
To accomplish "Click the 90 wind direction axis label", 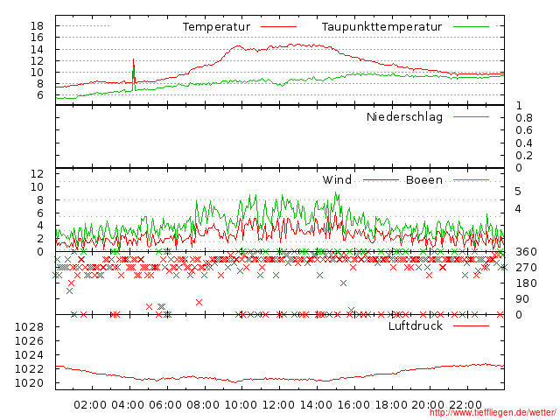I will click(522, 299).
